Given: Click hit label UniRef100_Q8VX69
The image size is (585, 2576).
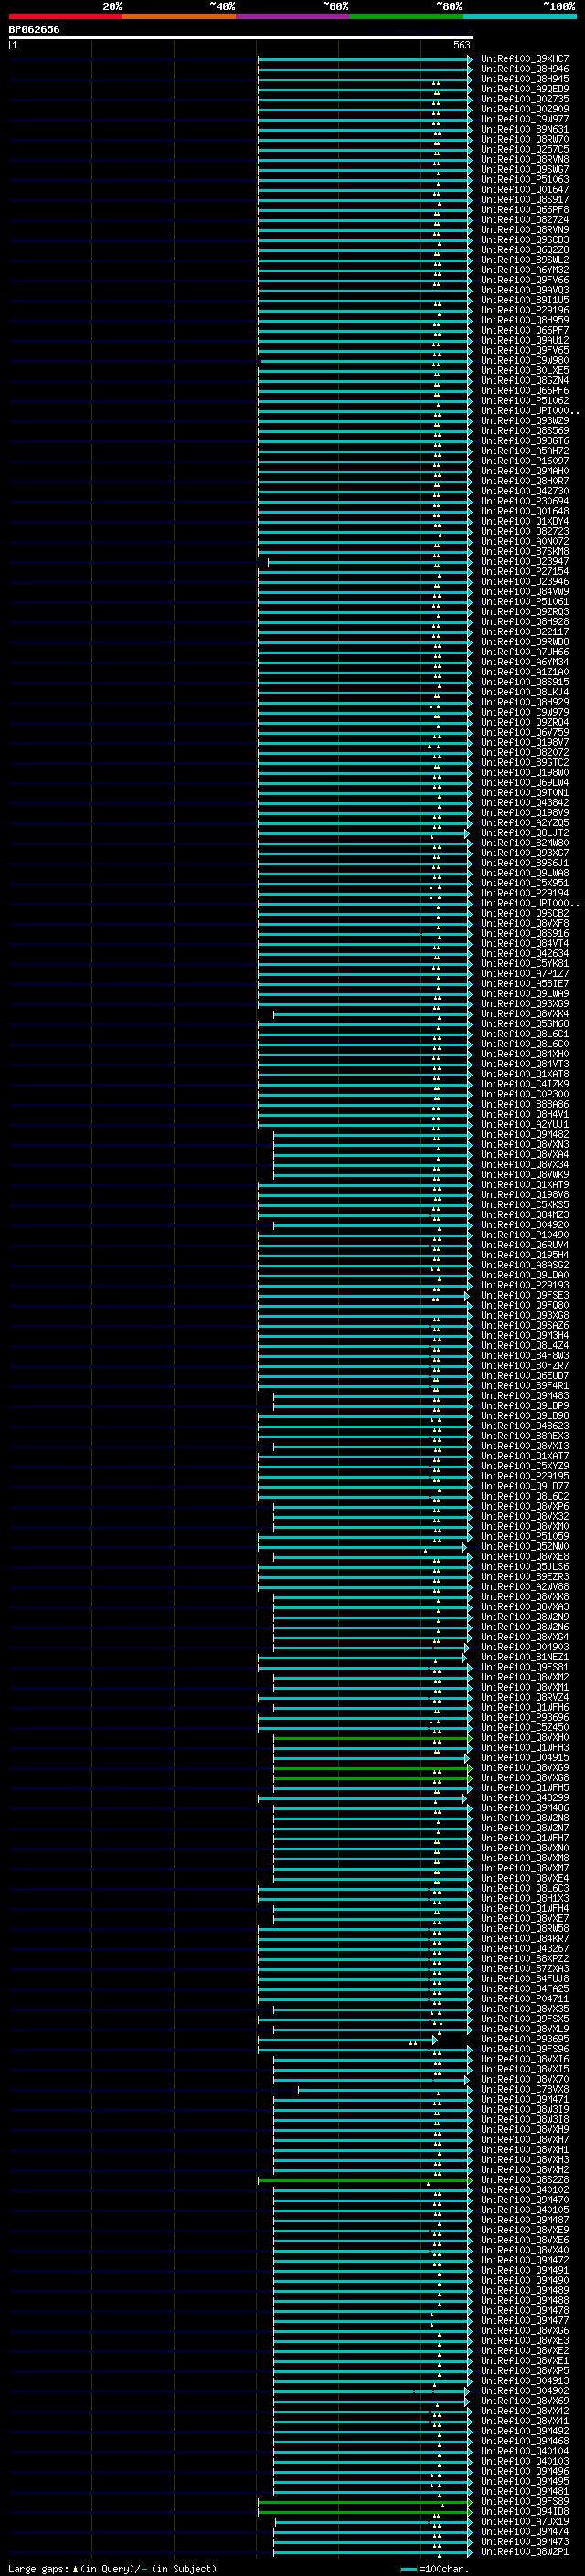Looking at the screenshot, I should click(x=525, y=2401).
